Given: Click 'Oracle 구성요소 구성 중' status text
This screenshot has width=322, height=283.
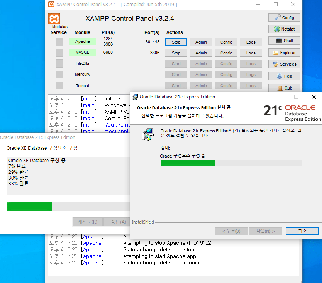Looking at the screenshot, I should point(183,156).
